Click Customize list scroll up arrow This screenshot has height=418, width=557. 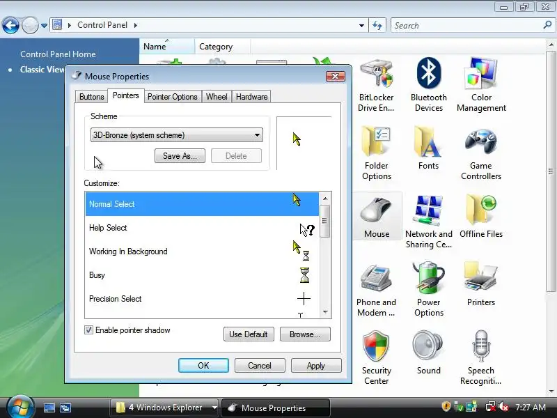(x=325, y=199)
